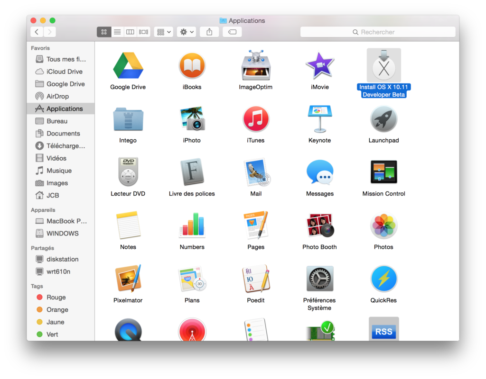Select the Messages app icon
Image resolution: width=486 pixels, height=379 pixels.
(x=319, y=172)
